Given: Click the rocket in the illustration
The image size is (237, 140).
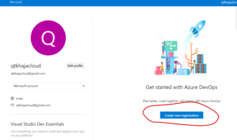Looking at the screenshot, I should click(x=198, y=29).
